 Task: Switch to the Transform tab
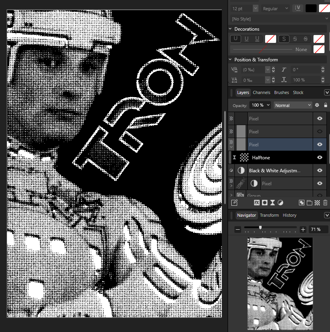[x=269, y=215]
